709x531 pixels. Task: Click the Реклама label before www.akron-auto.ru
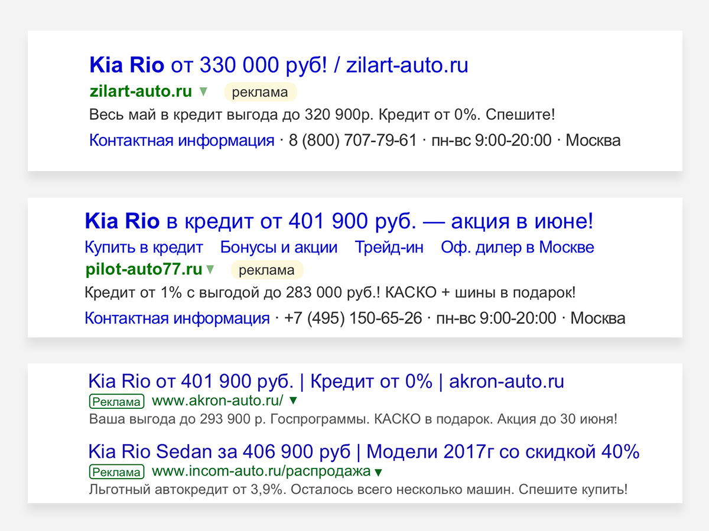pos(116,402)
